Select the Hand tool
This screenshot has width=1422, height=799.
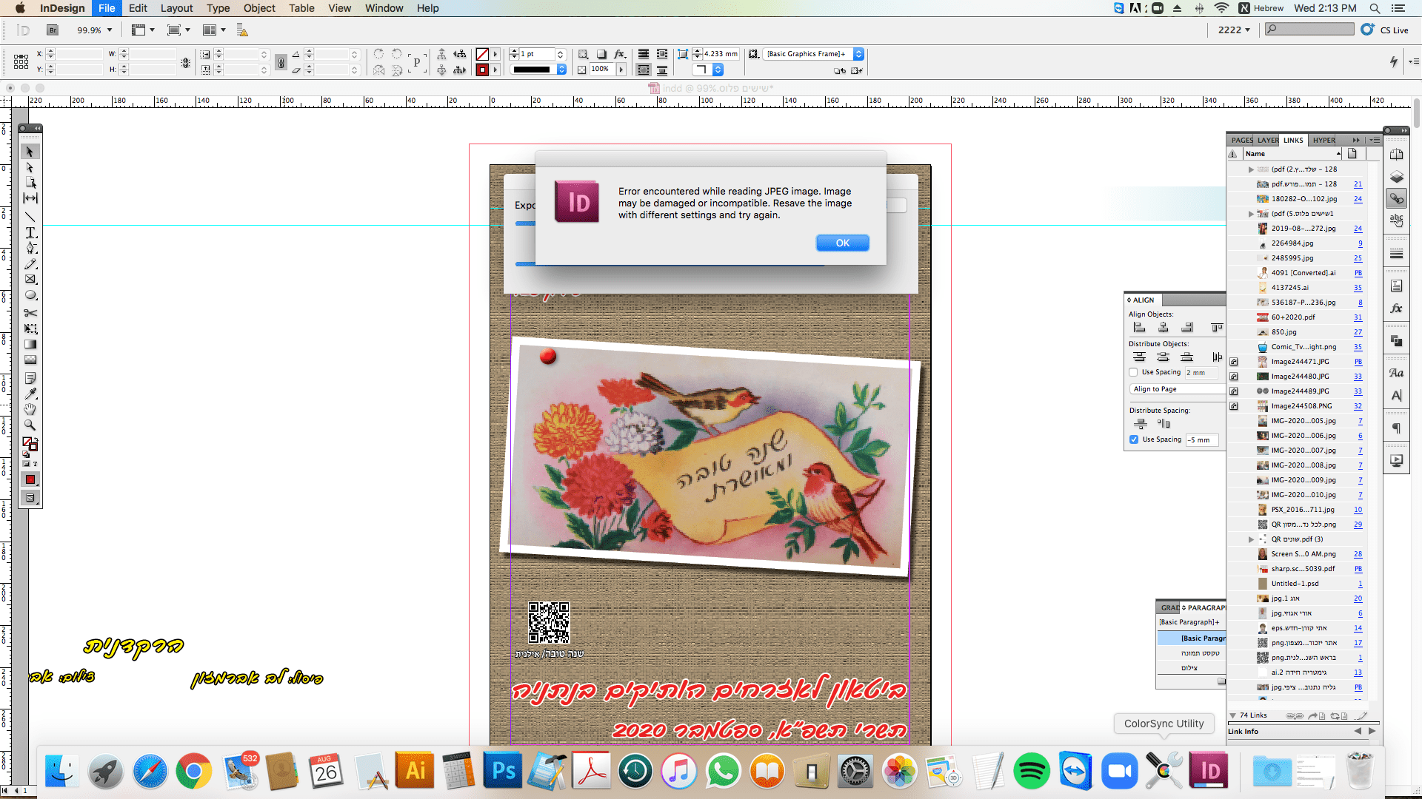[x=30, y=409]
